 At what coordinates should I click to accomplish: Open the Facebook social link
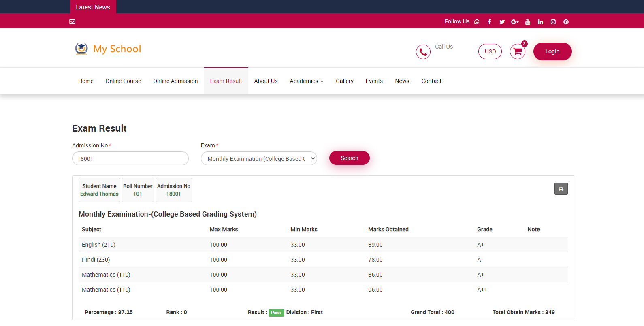pyautogui.click(x=489, y=22)
